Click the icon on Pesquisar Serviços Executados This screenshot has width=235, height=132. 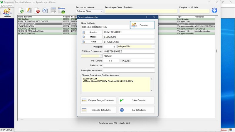pos(84,100)
